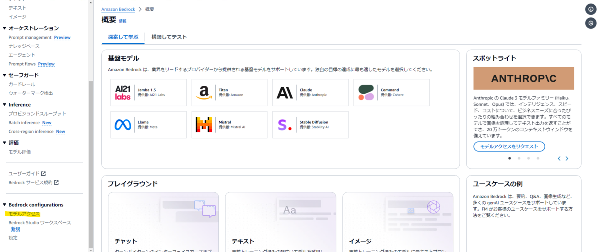The image size is (600, 252).
Task: Click the Amazon Bedrock breadcrumb link
Action: point(118,9)
